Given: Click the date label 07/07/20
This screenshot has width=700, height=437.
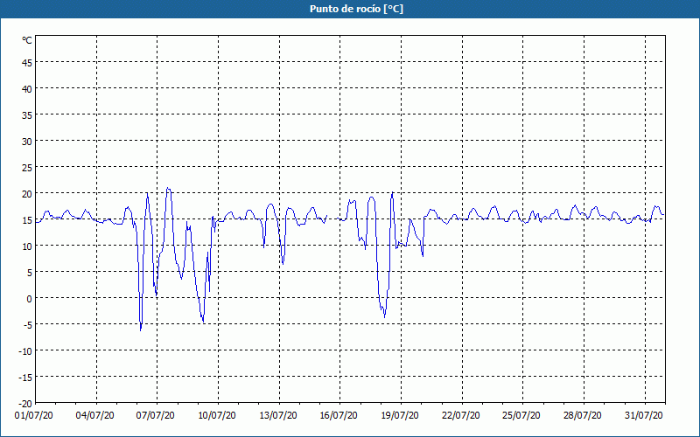Looking at the screenshot, I should pos(156,416).
